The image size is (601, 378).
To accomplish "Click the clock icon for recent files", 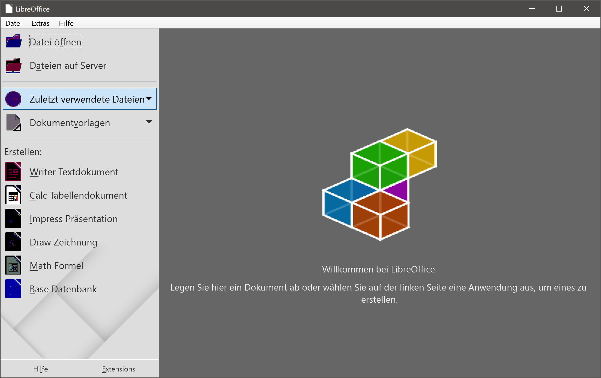I will (14, 99).
